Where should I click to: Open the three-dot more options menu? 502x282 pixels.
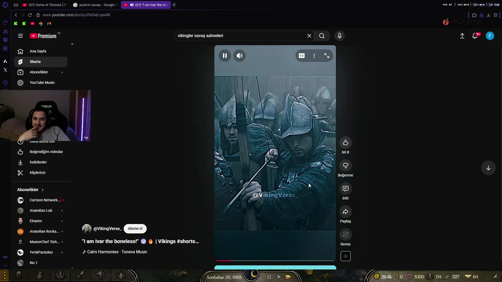[x=314, y=56]
